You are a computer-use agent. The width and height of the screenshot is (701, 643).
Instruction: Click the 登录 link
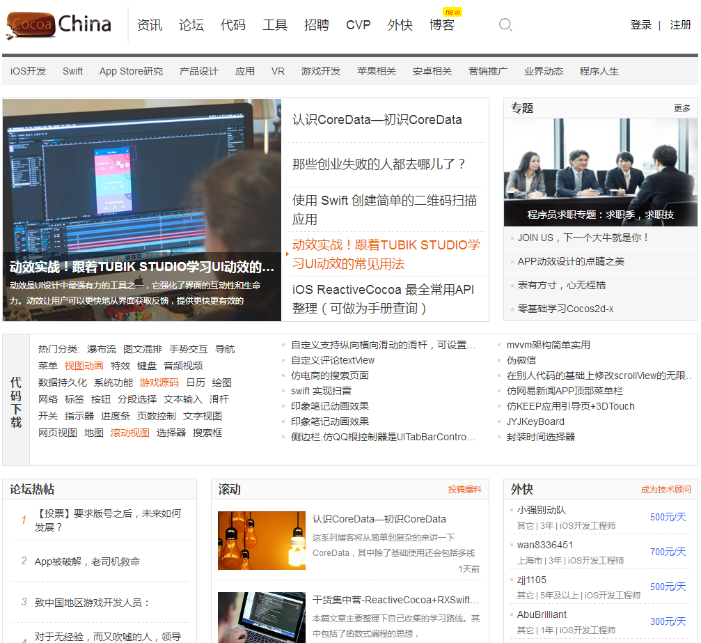[640, 25]
